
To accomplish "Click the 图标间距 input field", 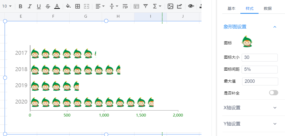I will coord(260,70).
